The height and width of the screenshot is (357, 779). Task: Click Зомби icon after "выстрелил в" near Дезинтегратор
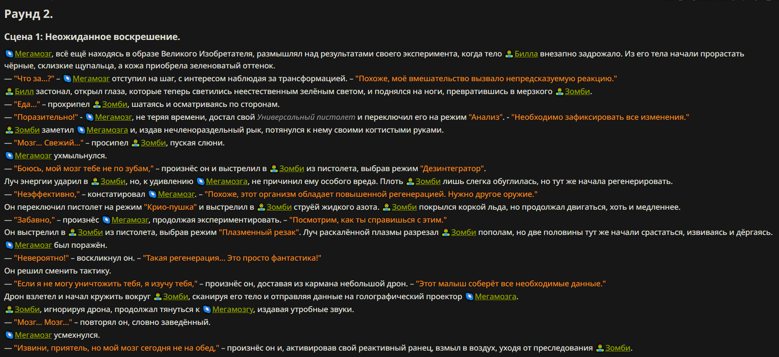tap(273, 168)
